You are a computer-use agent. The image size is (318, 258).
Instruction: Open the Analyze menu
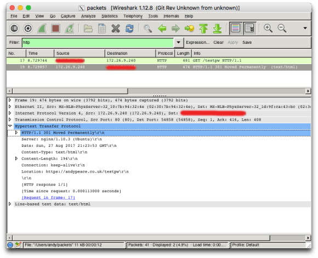(88, 16)
